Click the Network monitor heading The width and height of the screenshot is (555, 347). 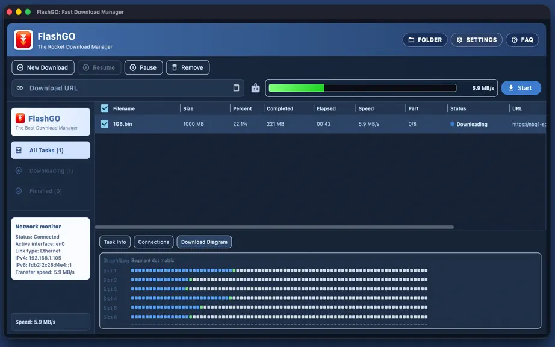38,227
